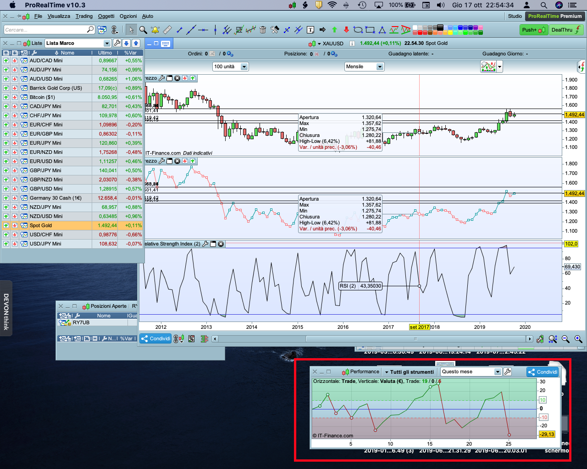
Task: Select the horizontal line drawing tool
Action: coord(203,30)
